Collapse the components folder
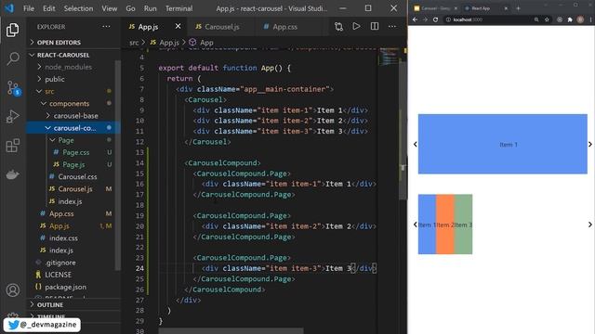This screenshot has width=595, height=334. (69, 103)
